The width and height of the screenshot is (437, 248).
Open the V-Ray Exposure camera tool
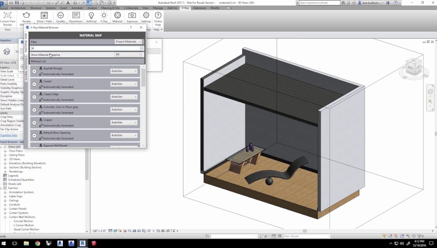(132, 15)
